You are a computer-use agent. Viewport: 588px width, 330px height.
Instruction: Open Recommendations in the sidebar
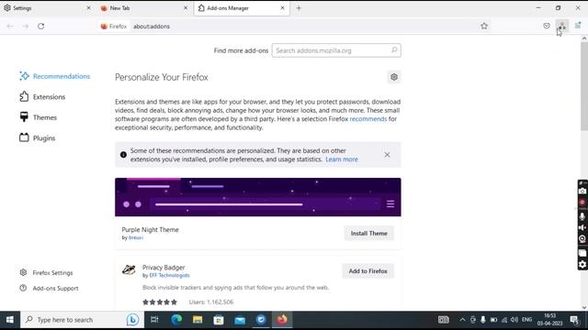click(x=55, y=76)
